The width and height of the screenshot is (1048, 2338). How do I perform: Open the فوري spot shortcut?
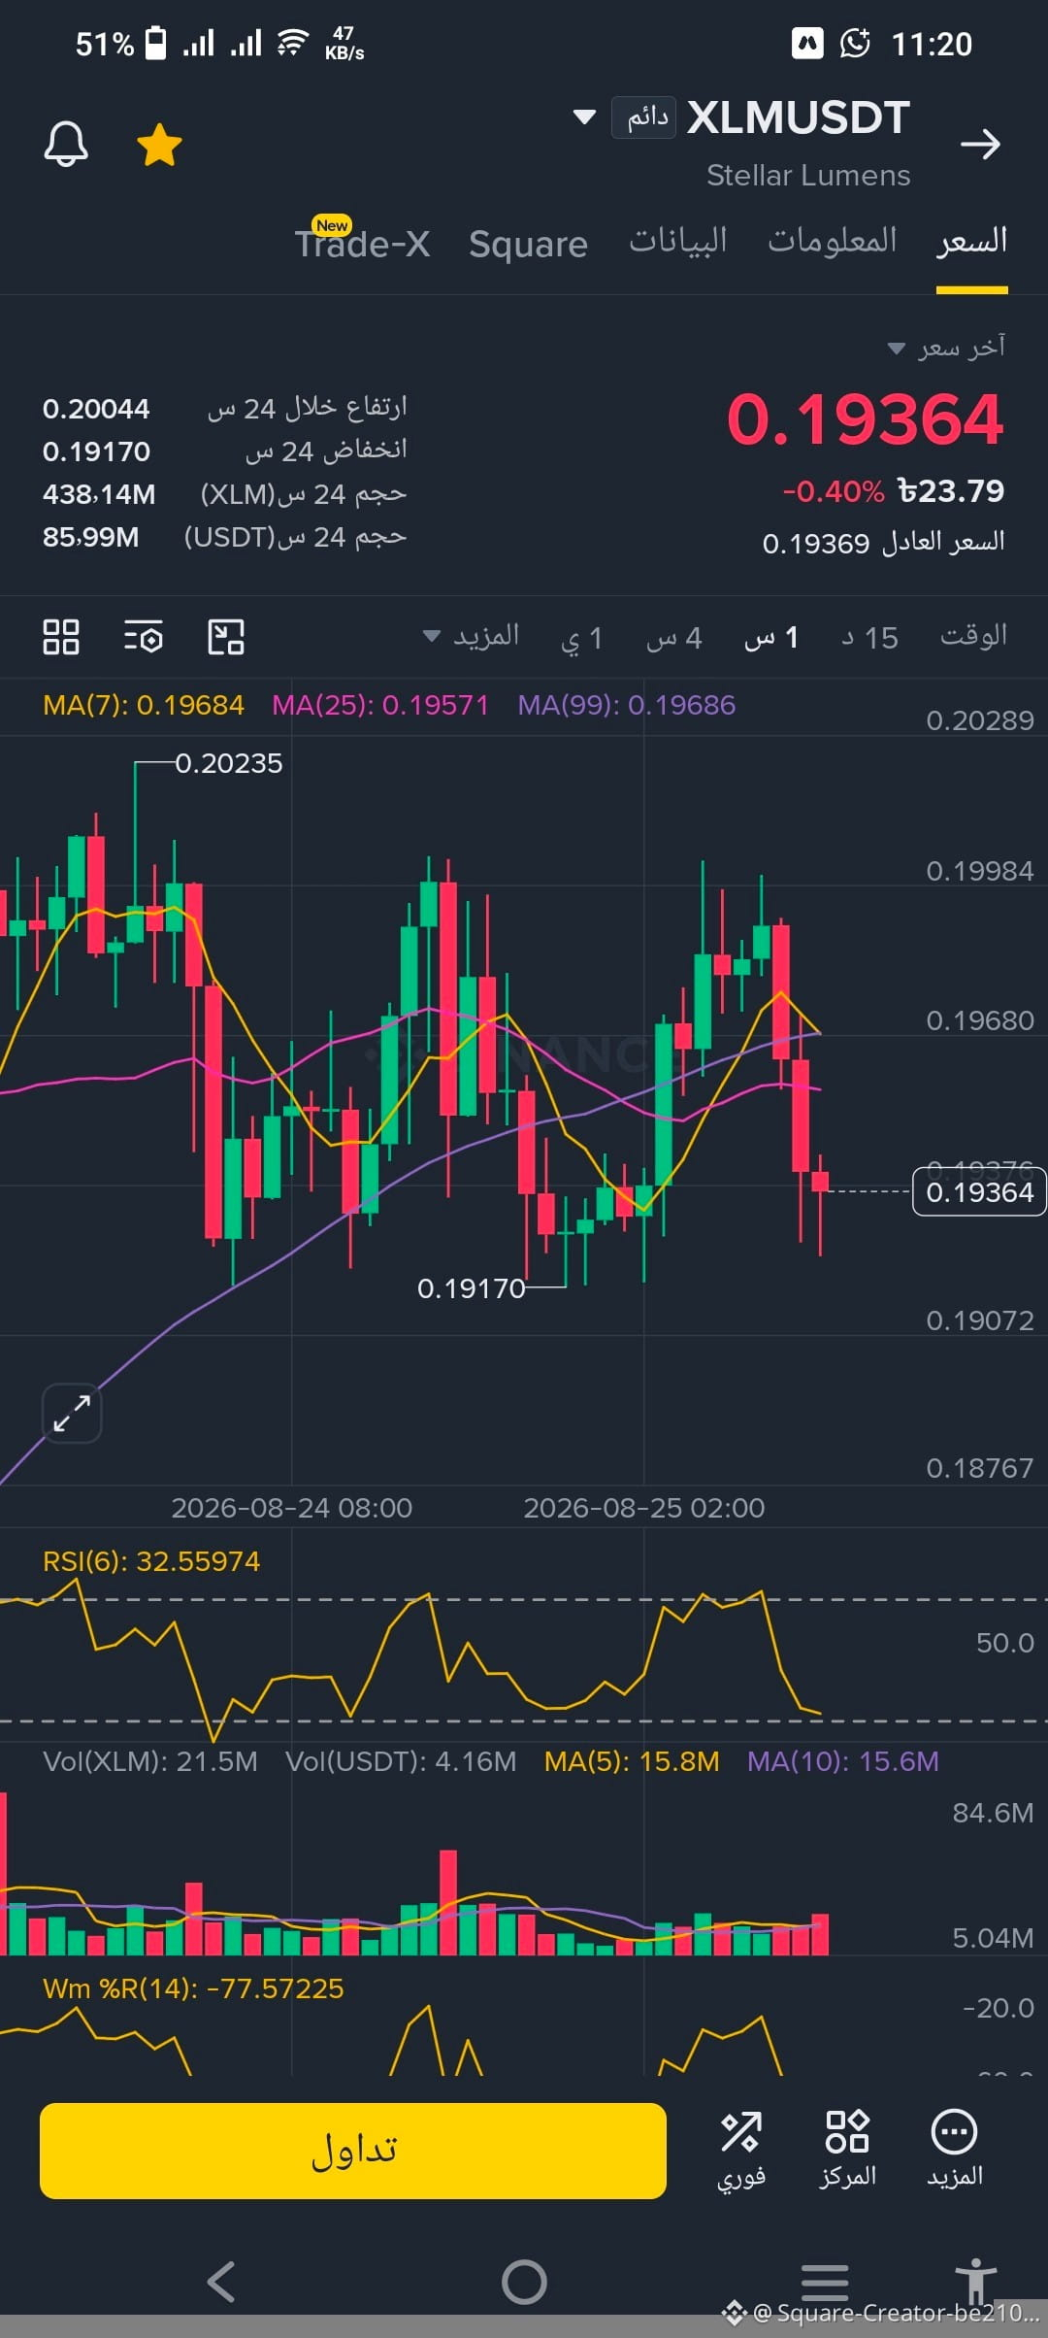coord(741,2151)
